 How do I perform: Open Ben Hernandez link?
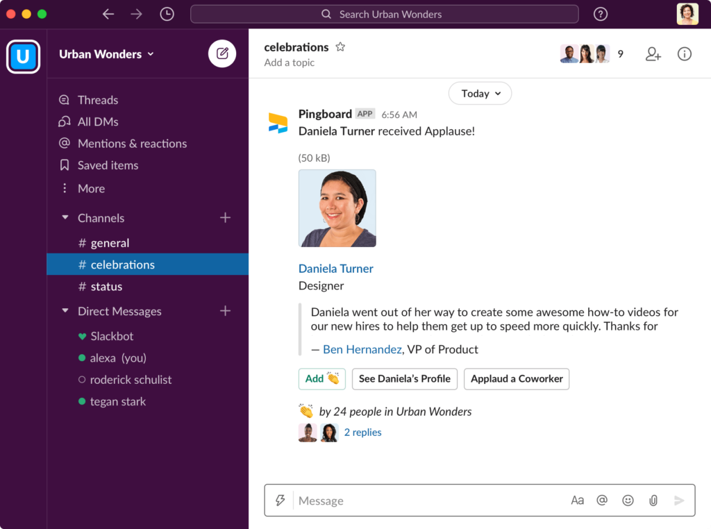click(x=362, y=349)
